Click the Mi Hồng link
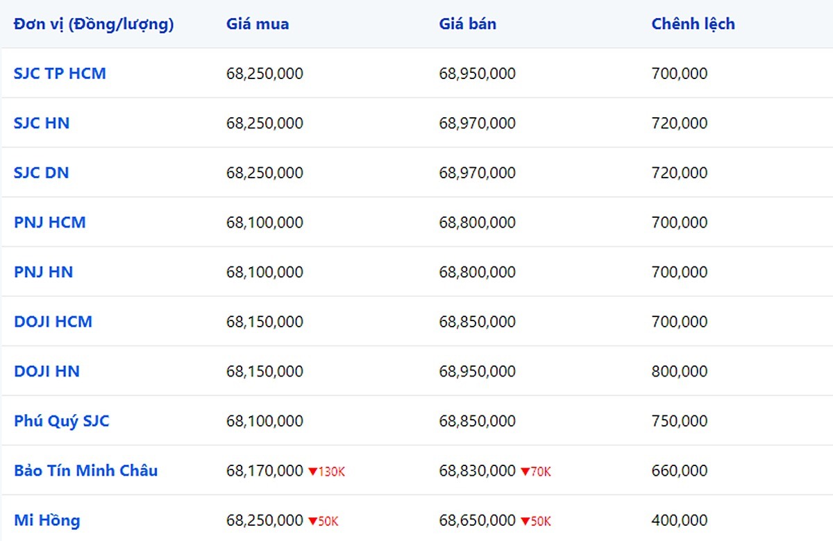Screen dimensions: 833x541 pyautogui.click(x=47, y=520)
